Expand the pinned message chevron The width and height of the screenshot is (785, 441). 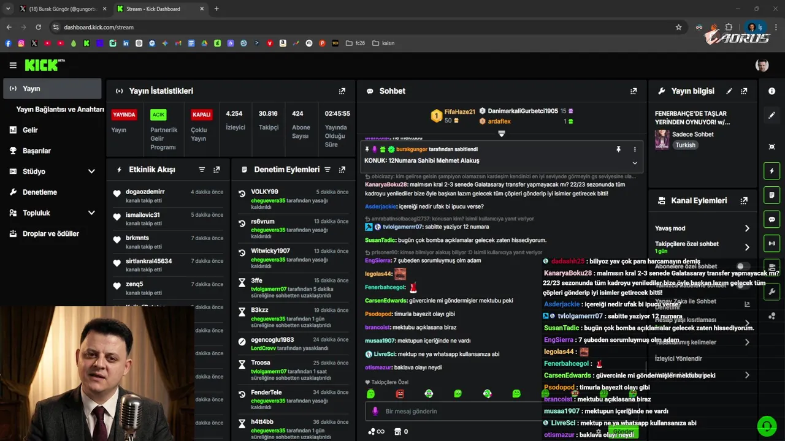[635, 163]
